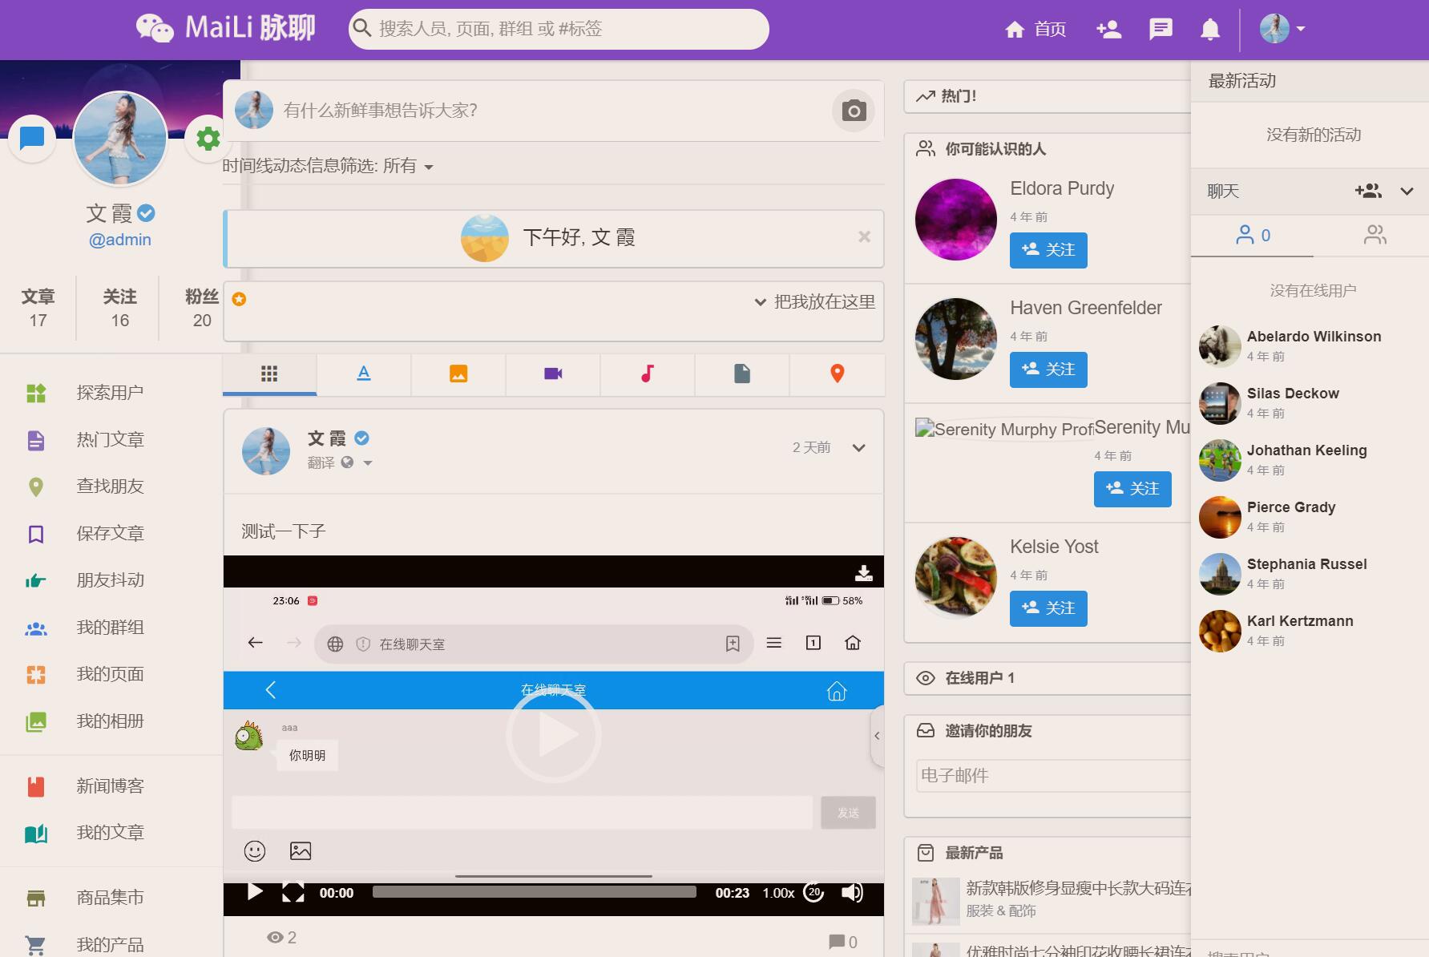
Task: Open 保存文章 in sidebar
Action: pos(111,534)
